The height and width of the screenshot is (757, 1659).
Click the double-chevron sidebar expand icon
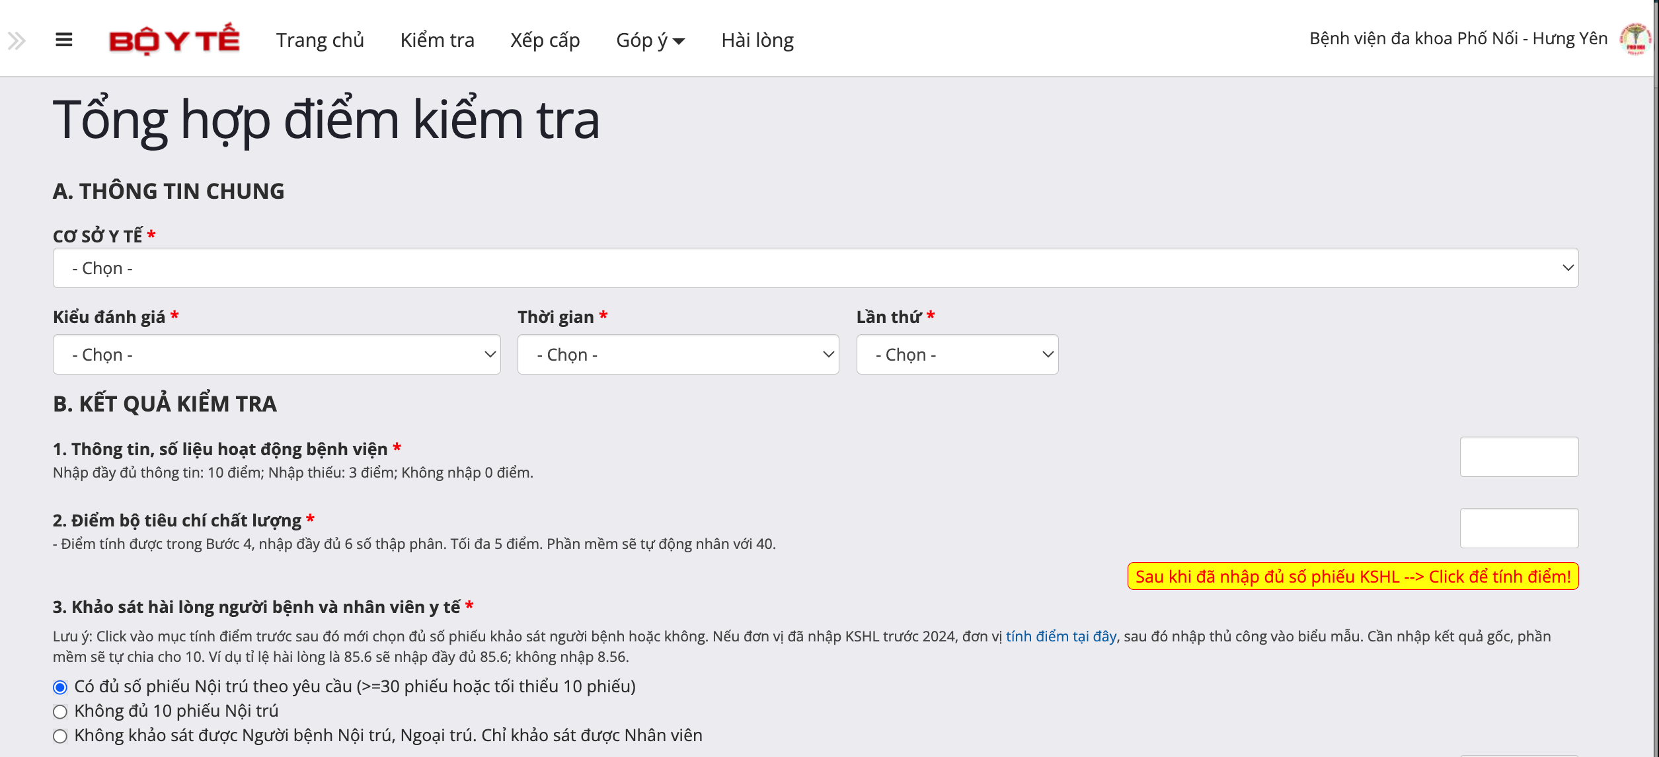coord(17,41)
